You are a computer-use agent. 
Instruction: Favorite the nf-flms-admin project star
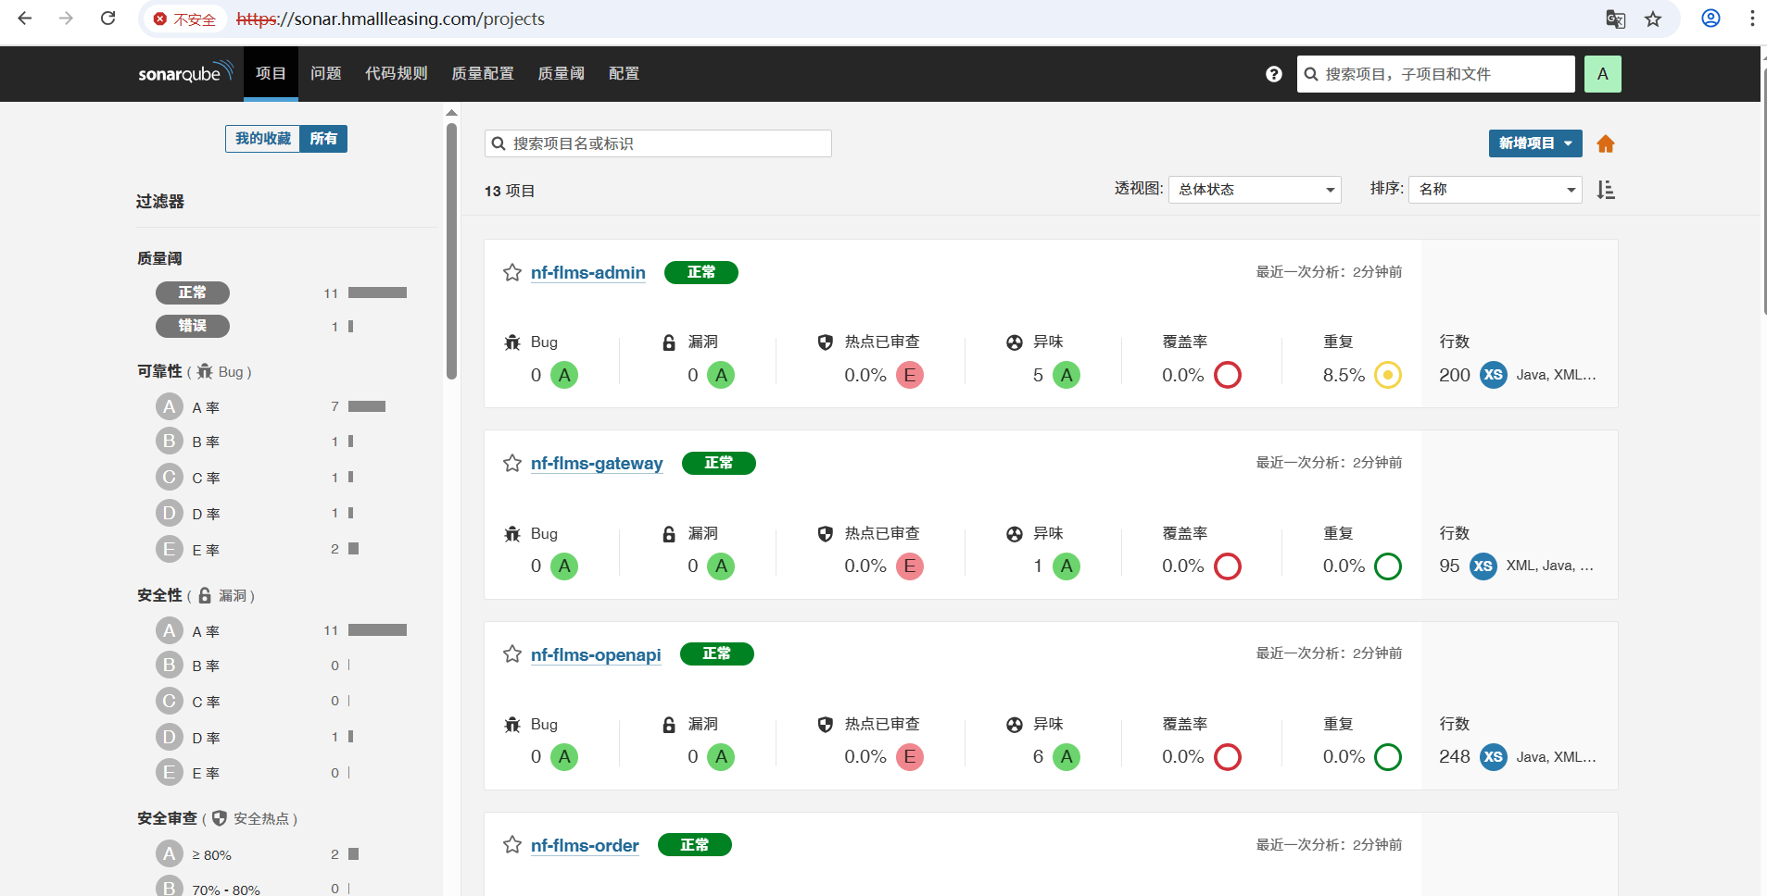512,273
